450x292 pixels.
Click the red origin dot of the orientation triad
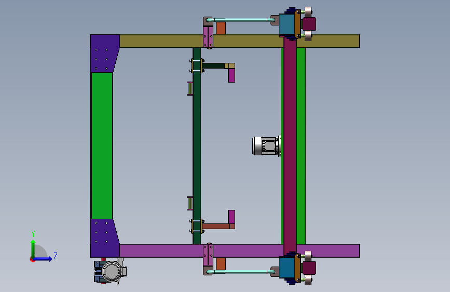point(32,259)
